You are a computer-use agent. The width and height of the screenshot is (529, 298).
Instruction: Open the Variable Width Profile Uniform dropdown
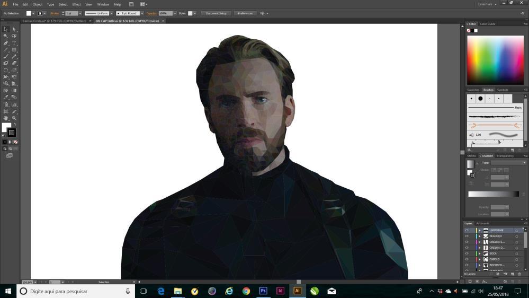point(111,13)
